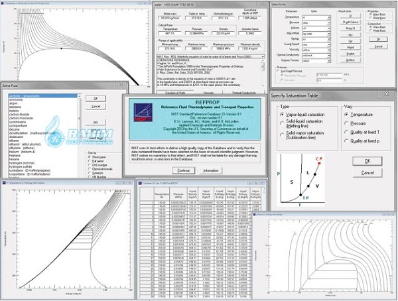
Task: Click the Acentric factor value field
Action: [x=250, y=33]
